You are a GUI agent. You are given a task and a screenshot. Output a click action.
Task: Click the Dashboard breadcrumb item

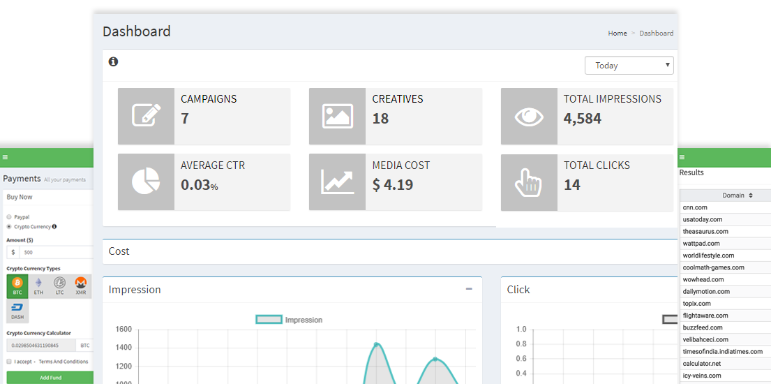(x=657, y=33)
